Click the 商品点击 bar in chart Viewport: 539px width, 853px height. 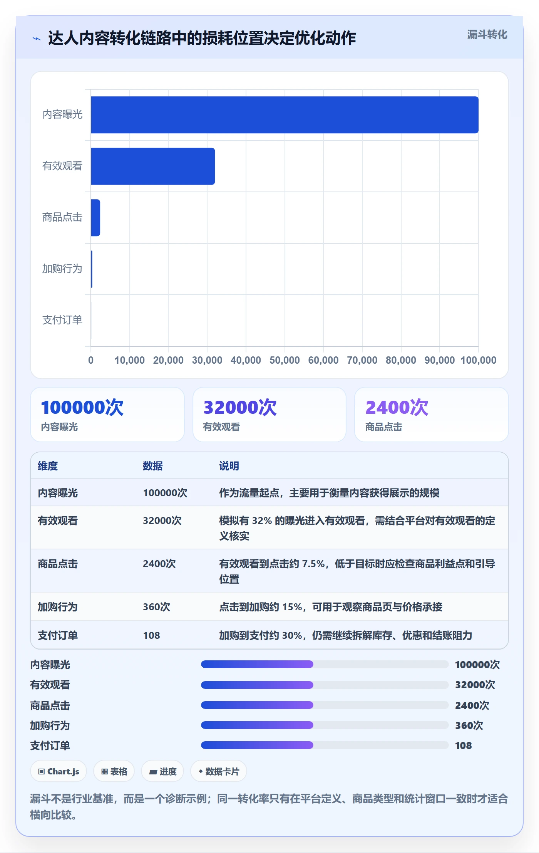point(95,218)
